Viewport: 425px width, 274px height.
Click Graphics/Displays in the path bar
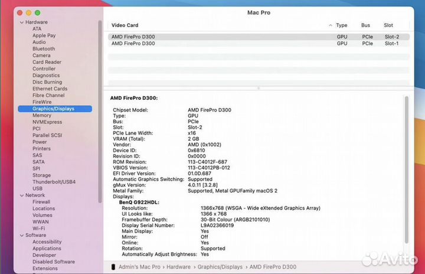point(220,267)
